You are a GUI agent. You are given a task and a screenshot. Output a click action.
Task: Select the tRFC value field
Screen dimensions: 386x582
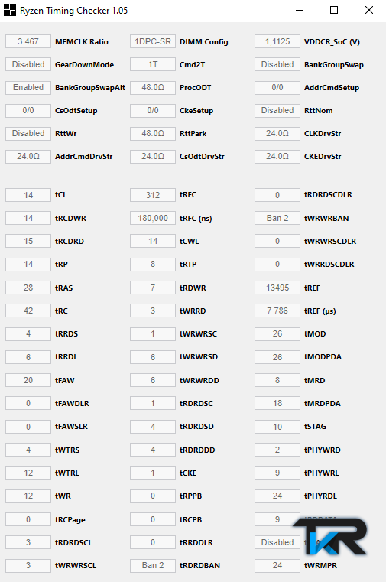pyautogui.click(x=153, y=195)
